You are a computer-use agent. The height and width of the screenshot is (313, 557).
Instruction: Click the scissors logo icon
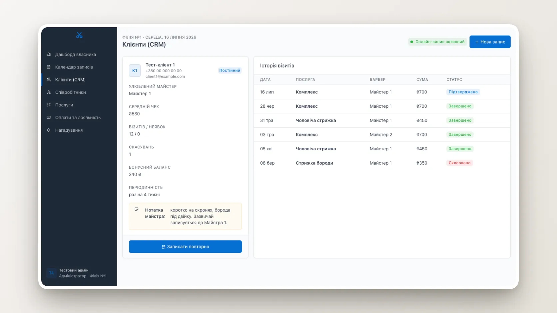79,35
